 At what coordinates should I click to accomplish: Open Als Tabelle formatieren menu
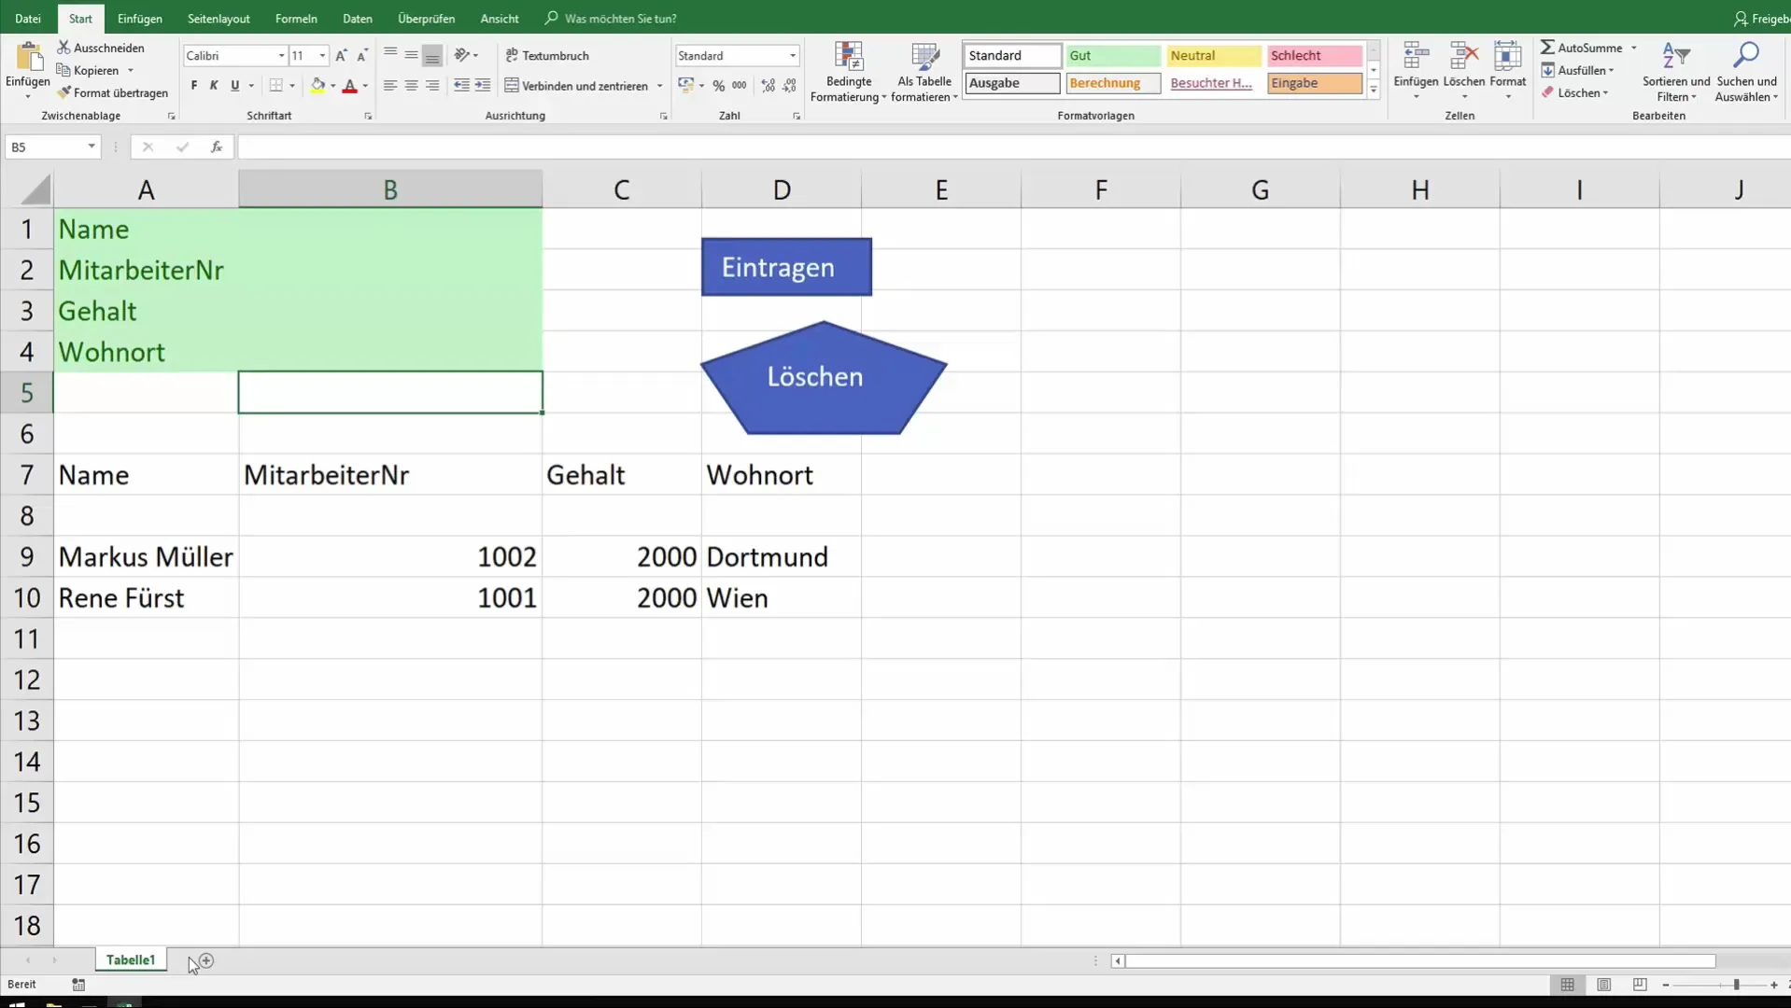(x=924, y=72)
